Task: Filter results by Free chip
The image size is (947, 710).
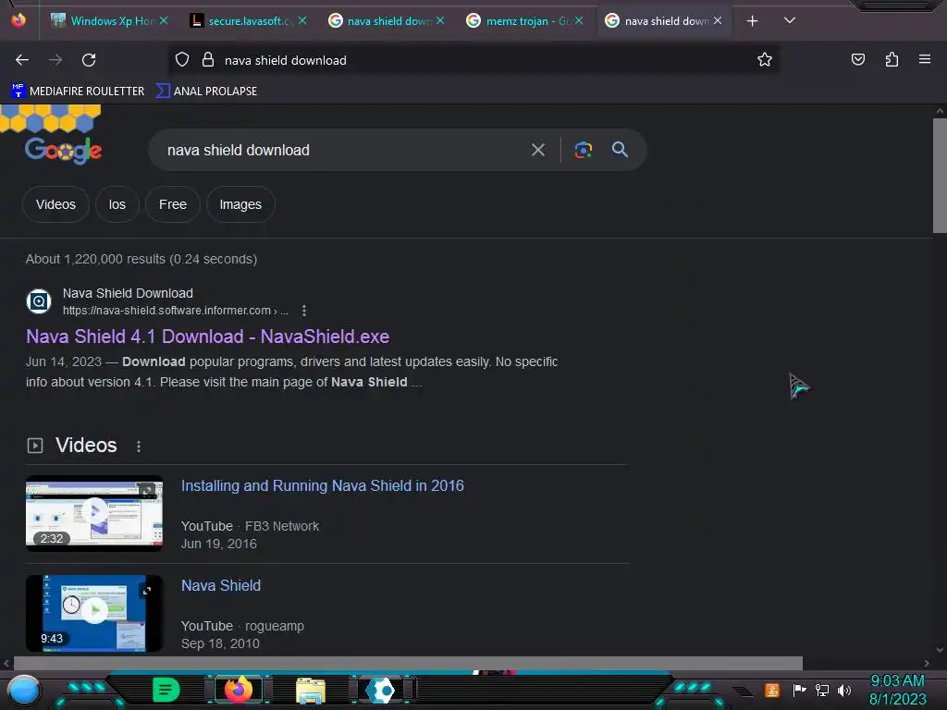Action: (173, 204)
